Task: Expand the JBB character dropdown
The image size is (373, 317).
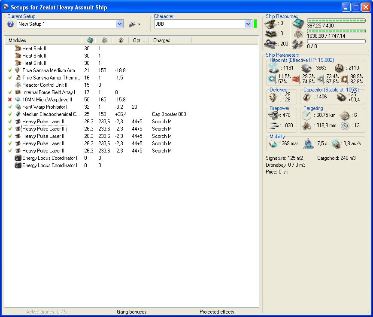Action: click(x=248, y=24)
